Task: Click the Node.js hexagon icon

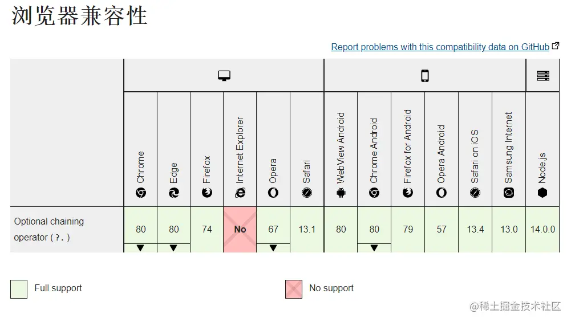Action: coord(542,193)
